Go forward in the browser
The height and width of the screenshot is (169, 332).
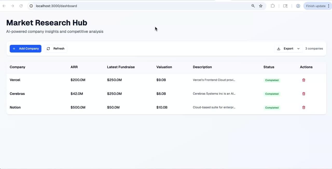point(12,6)
